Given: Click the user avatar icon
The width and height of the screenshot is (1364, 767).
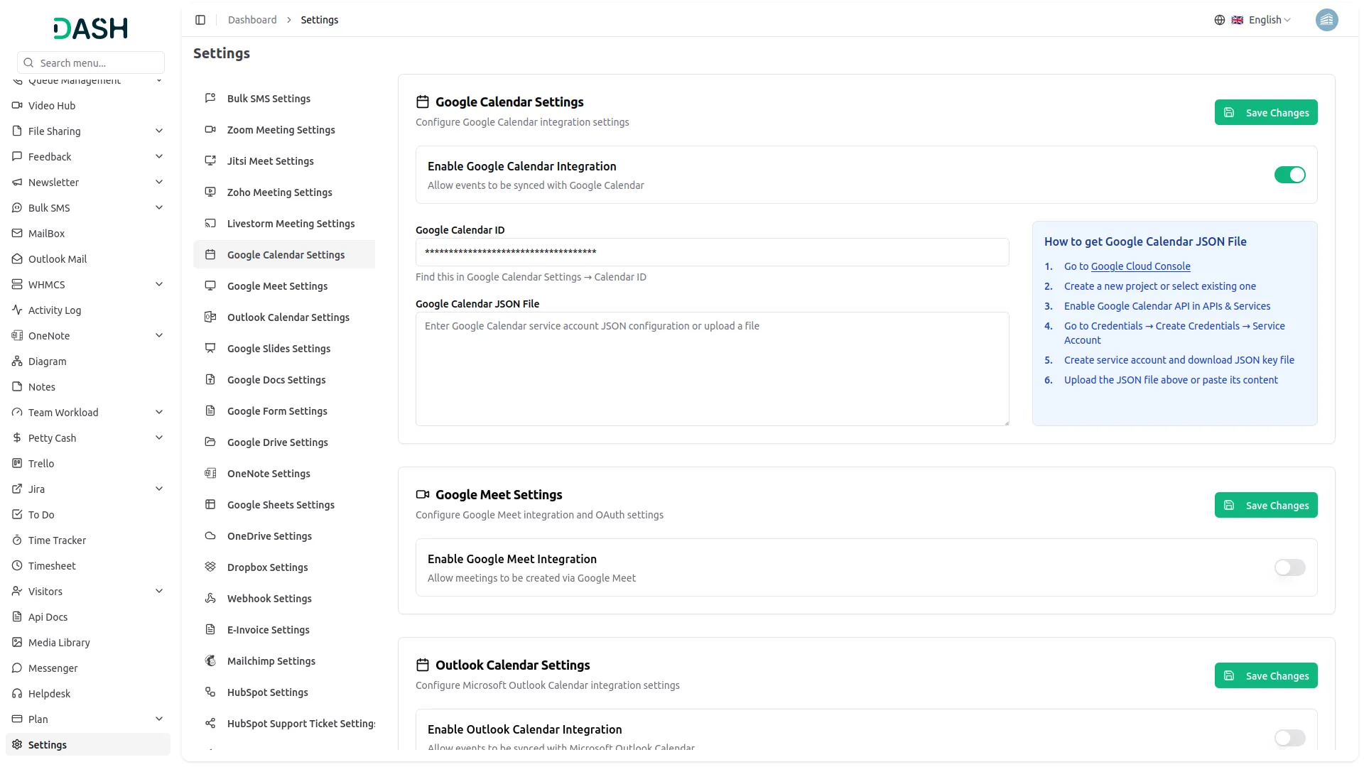Looking at the screenshot, I should coord(1326,20).
